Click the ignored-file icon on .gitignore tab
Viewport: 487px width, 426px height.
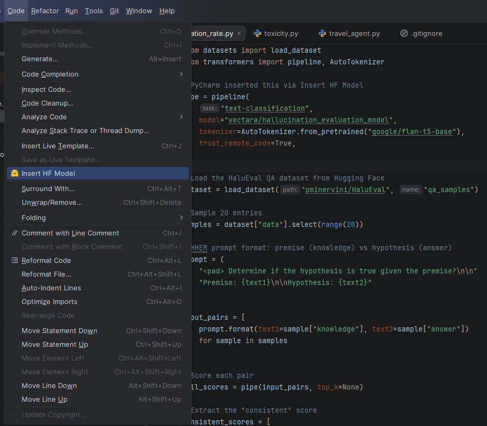[404, 34]
